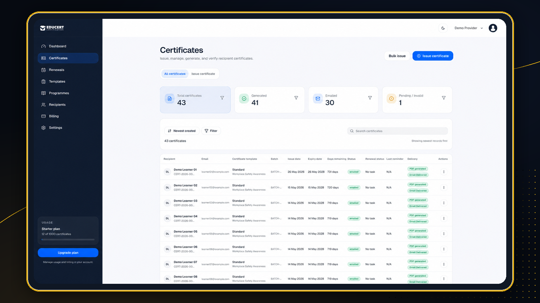
Task: Switch to Issue certificate tab
Action: [203, 74]
